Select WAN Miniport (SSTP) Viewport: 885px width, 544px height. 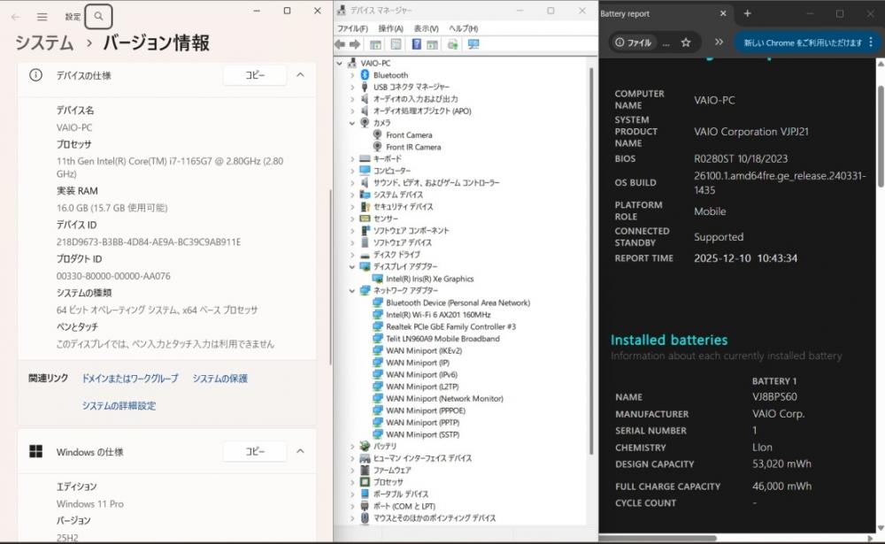coord(422,434)
